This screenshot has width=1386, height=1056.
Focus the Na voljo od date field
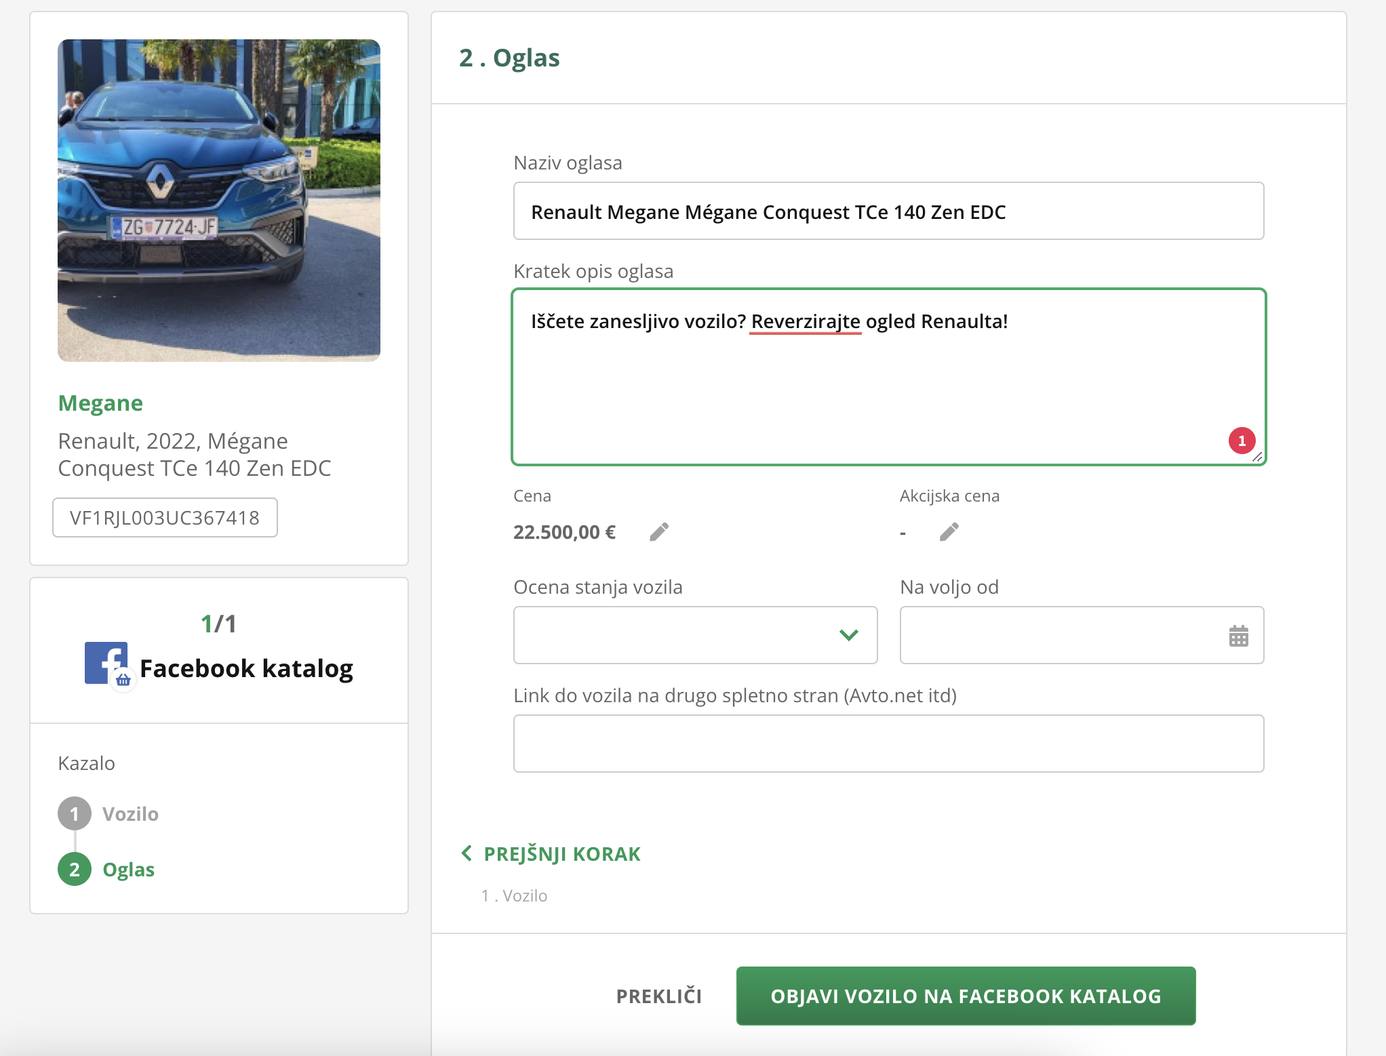(1082, 635)
